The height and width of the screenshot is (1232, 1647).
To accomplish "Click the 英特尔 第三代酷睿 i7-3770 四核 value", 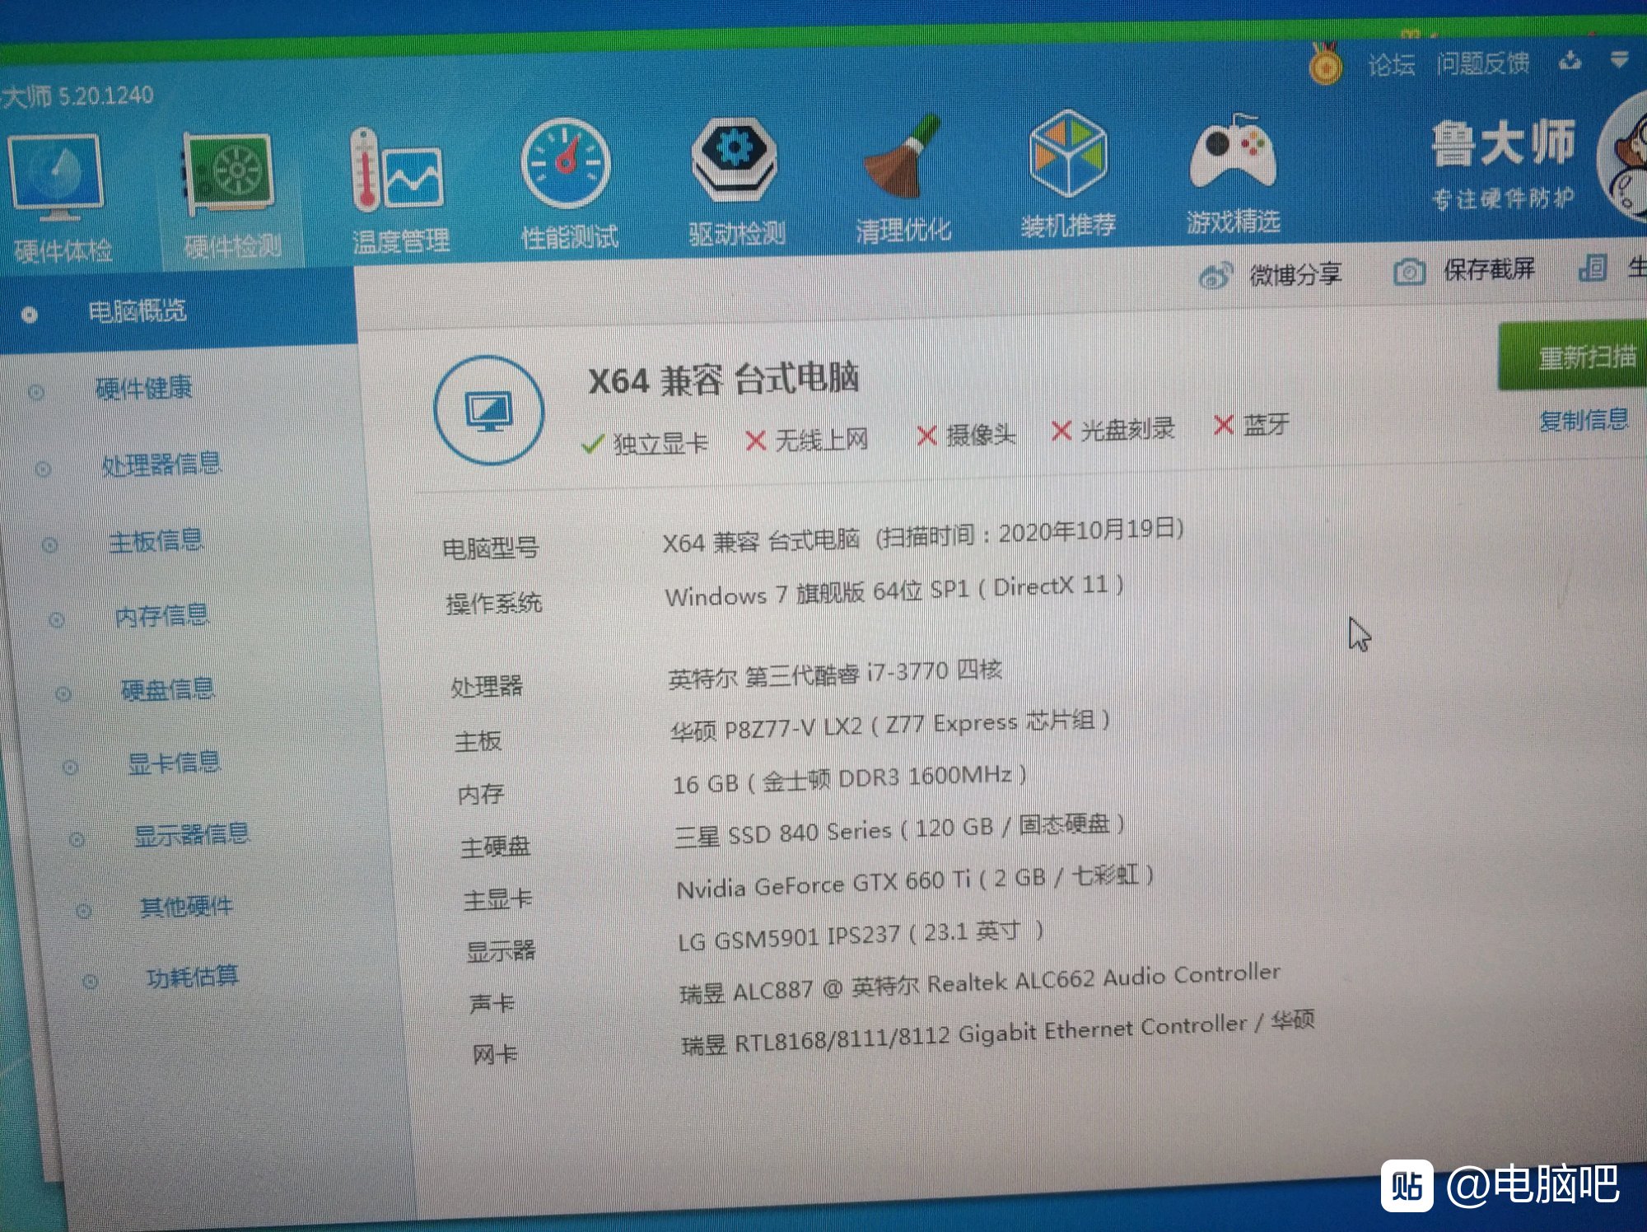I will (835, 675).
